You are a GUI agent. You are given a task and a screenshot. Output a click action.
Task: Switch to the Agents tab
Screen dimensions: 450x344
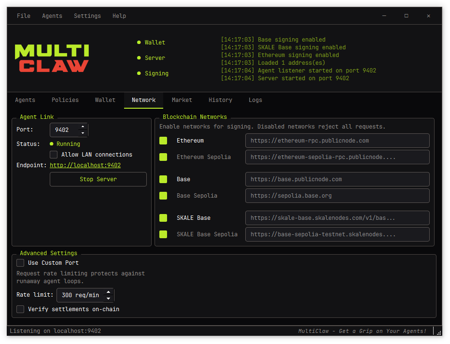click(x=25, y=100)
